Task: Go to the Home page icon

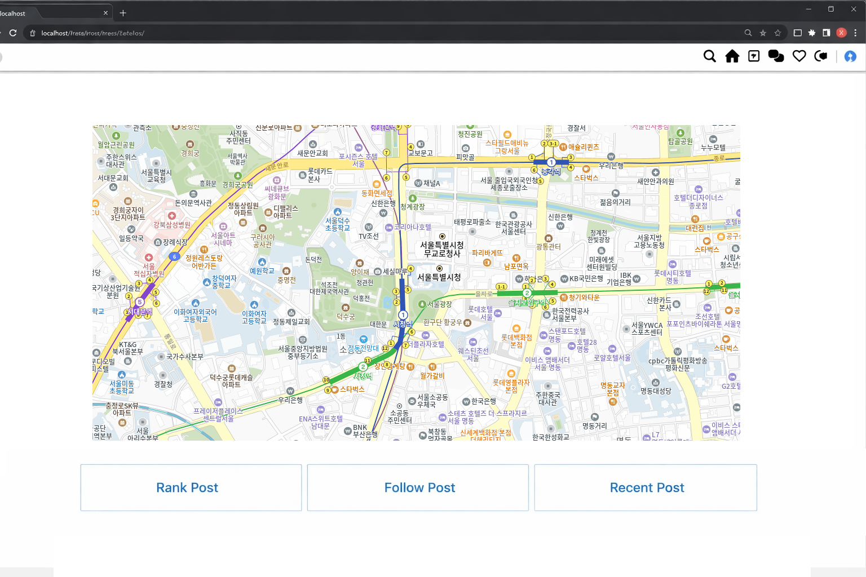Action: (x=732, y=56)
